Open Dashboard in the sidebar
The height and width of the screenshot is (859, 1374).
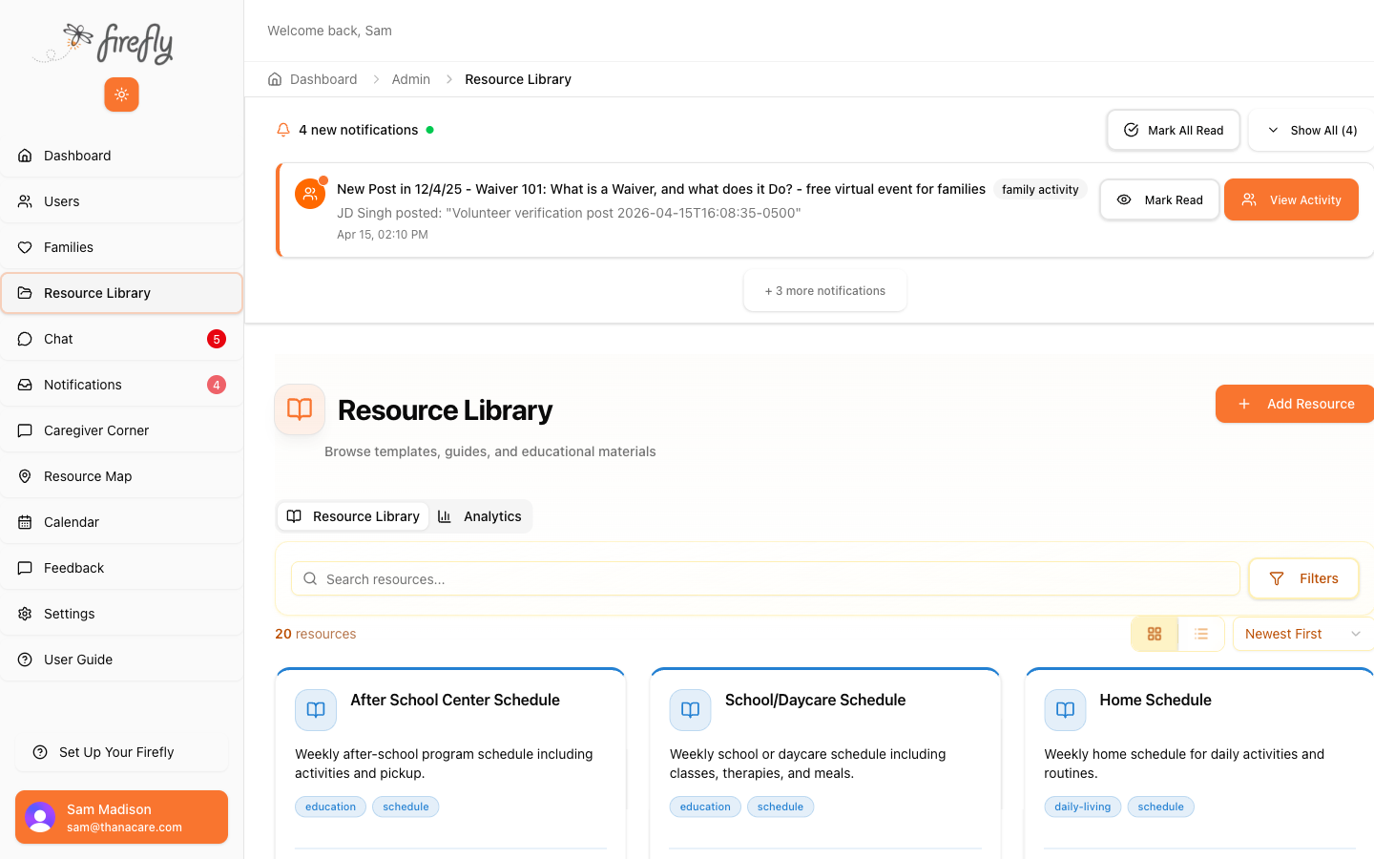(121, 156)
